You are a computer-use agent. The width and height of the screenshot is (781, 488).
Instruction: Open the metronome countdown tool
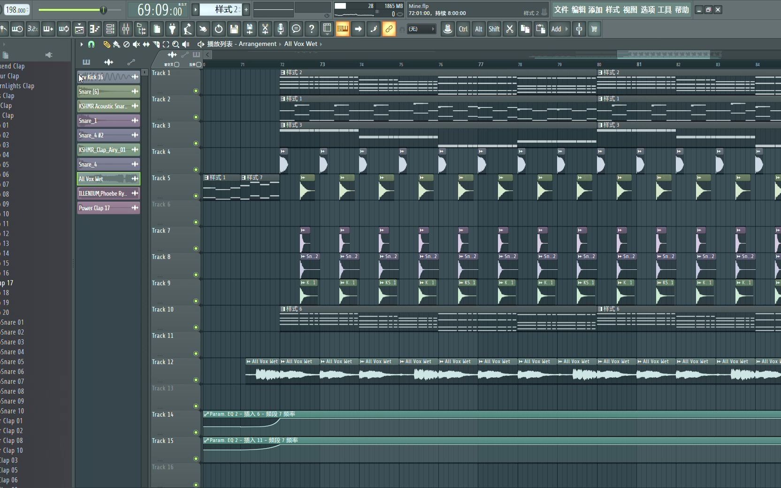click(32, 29)
